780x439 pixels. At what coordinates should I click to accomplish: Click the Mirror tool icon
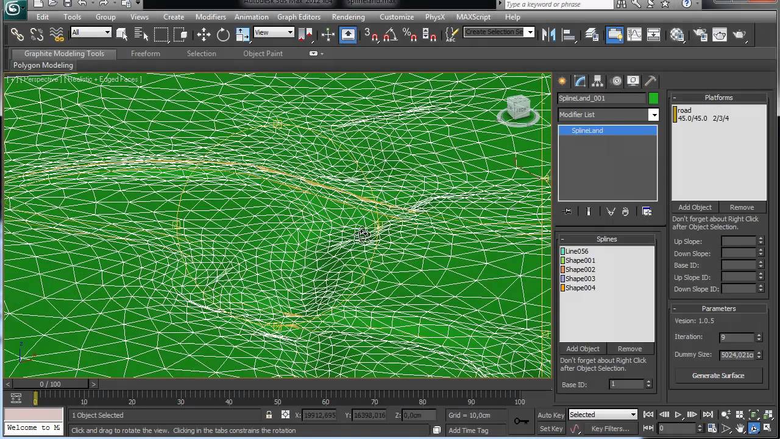click(548, 34)
